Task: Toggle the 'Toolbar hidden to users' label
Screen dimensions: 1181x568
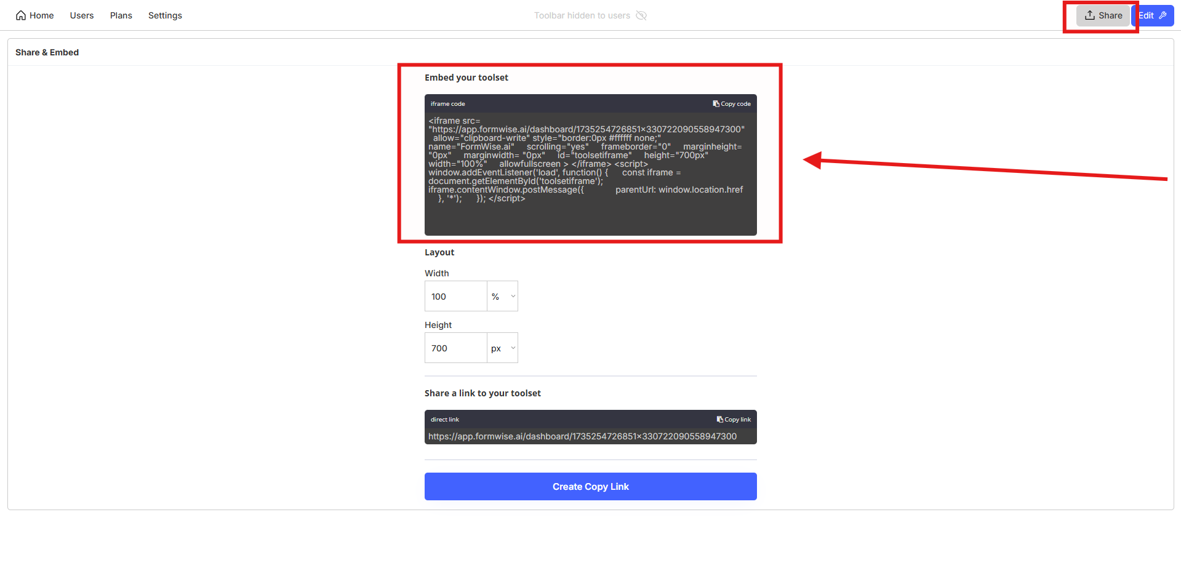Action: 582,15
